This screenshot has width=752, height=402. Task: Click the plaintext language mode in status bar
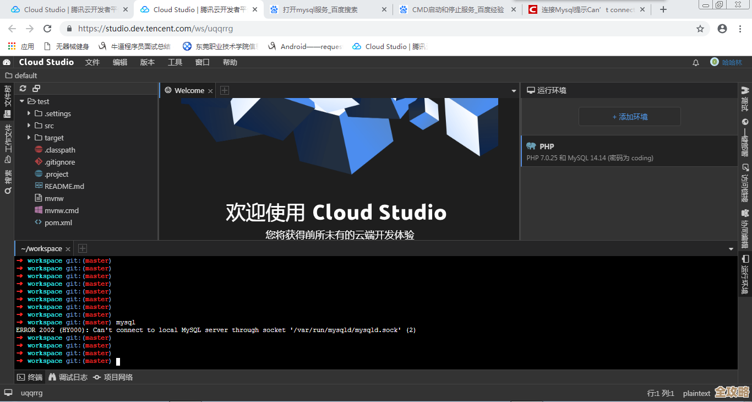[x=696, y=393]
